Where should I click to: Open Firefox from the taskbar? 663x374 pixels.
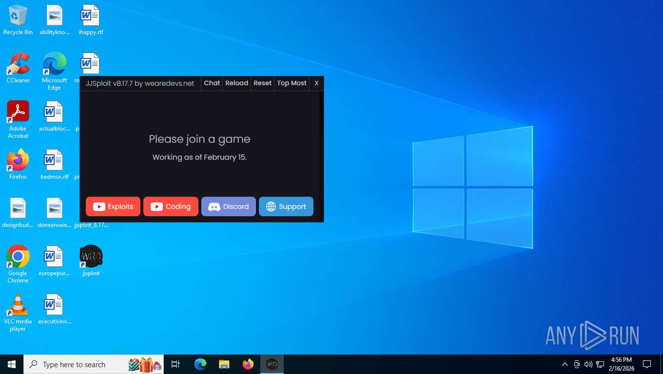(x=248, y=364)
